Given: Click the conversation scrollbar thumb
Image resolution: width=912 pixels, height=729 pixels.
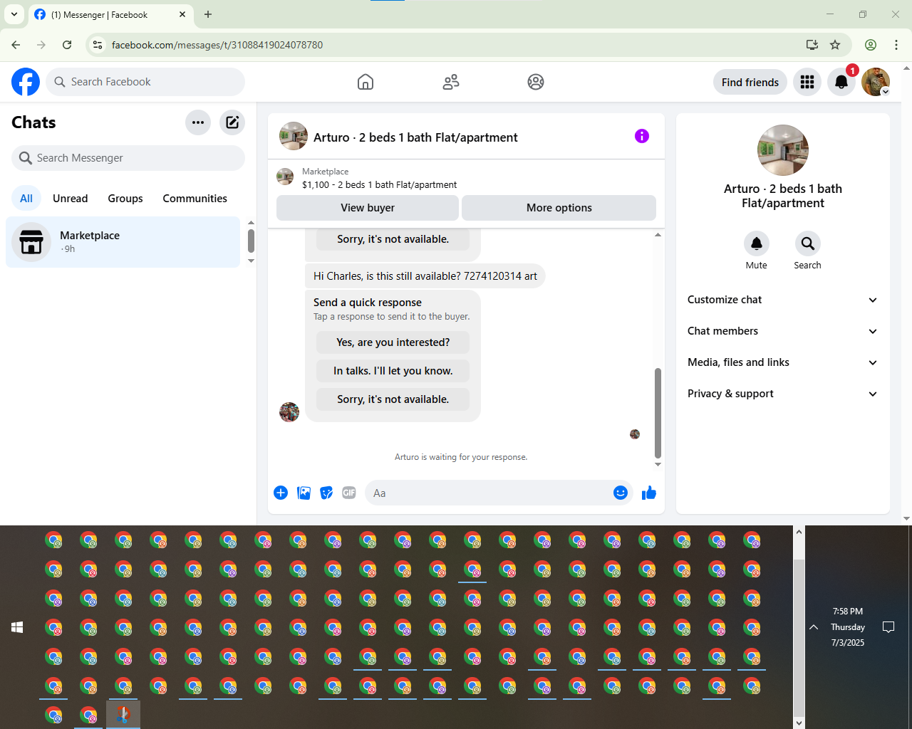Looking at the screenshot, I should pyautogui.click(x=658, y=413).
